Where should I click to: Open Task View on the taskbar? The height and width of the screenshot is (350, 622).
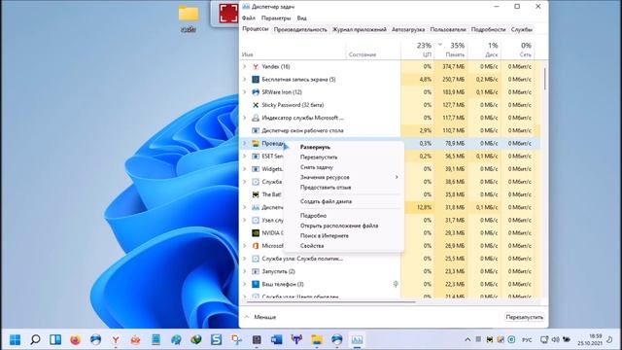[x=55, y=339]
